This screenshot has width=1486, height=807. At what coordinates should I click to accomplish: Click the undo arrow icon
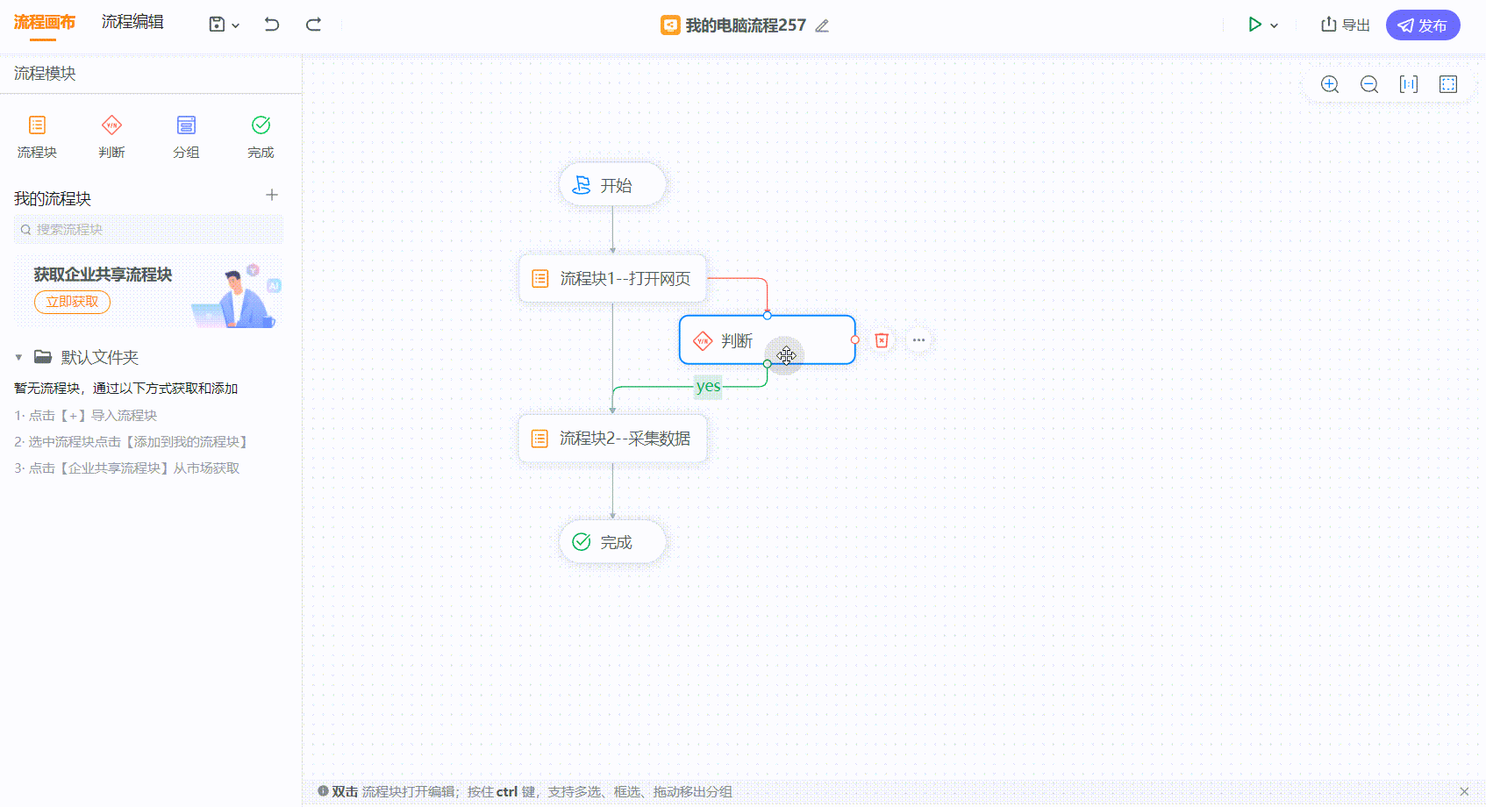pyautogui.click(x=272, y=25)
